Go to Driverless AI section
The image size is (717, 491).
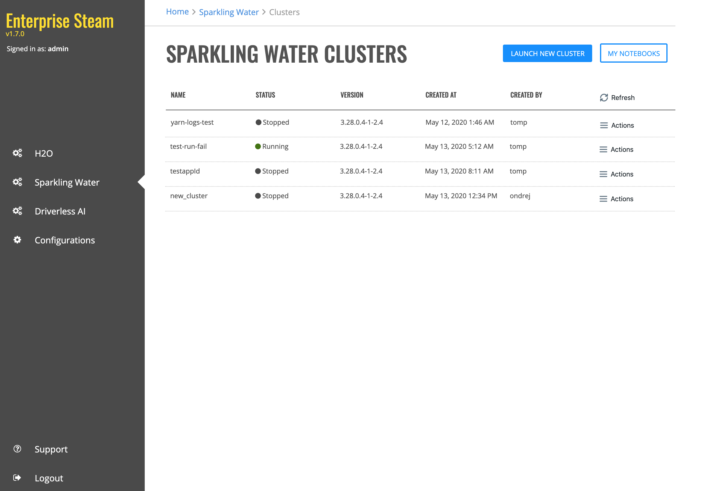tap(60, 211)
